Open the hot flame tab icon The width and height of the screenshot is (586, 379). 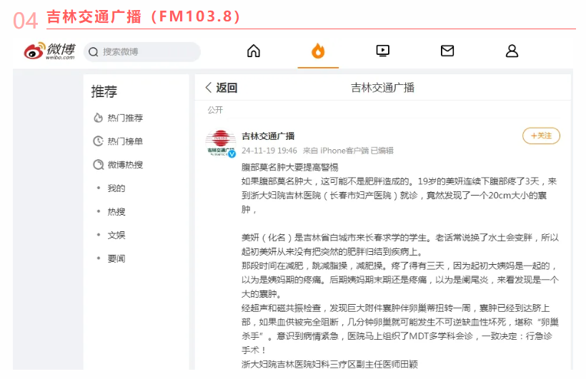(x=318, y=51)
